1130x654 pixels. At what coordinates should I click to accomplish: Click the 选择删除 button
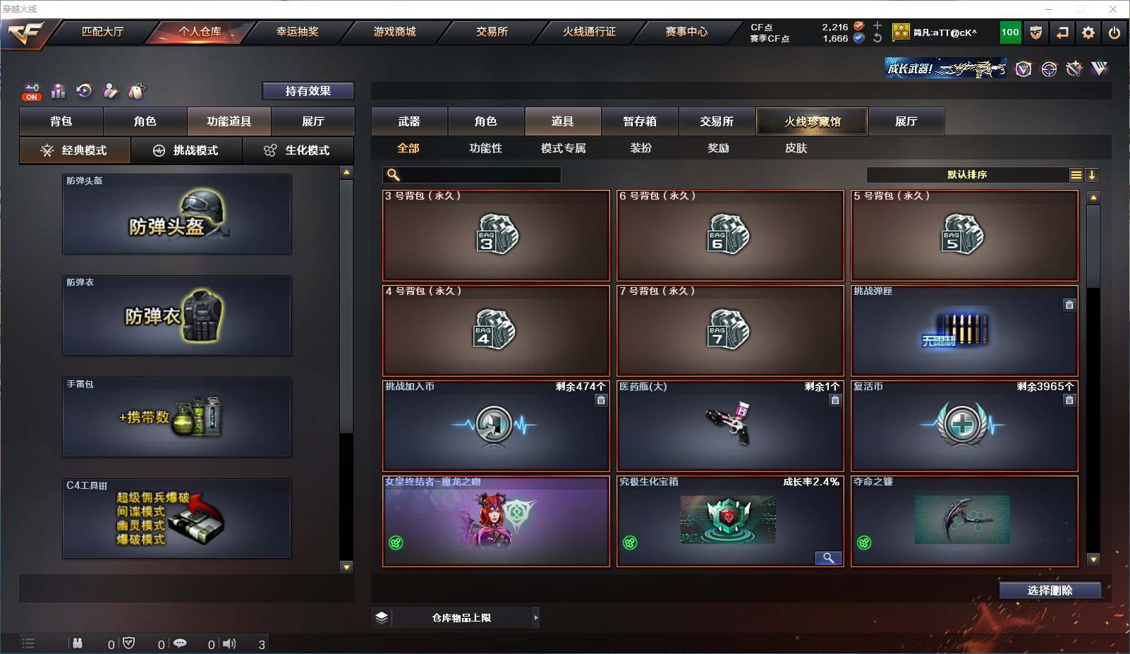(1050, 591)
